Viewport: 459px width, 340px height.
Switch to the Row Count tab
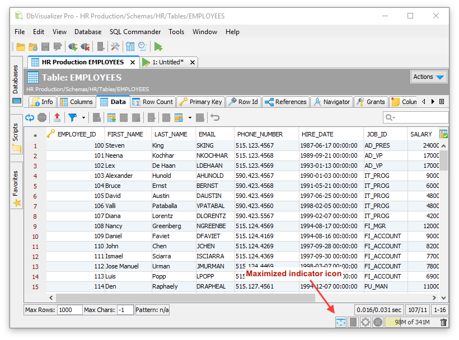[153, 102]
